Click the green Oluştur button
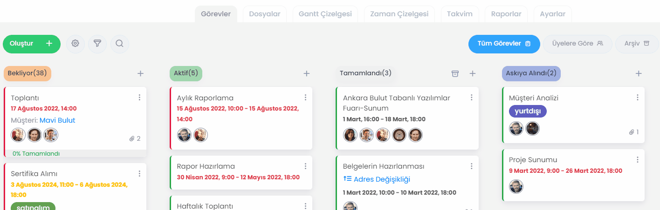This screenshot has width=660, height=210. (32, 44)
